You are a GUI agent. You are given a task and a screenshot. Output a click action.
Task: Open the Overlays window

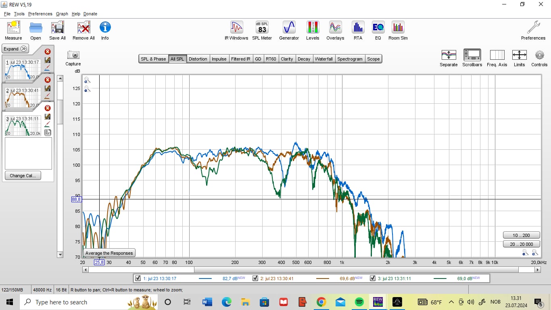click(x=335, y=28)
